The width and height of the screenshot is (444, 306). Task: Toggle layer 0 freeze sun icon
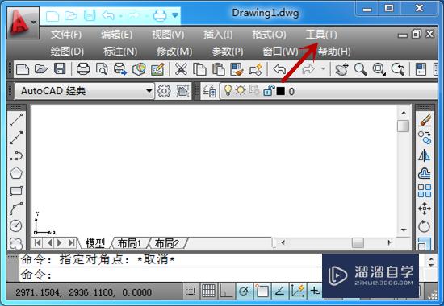point(241,90)
